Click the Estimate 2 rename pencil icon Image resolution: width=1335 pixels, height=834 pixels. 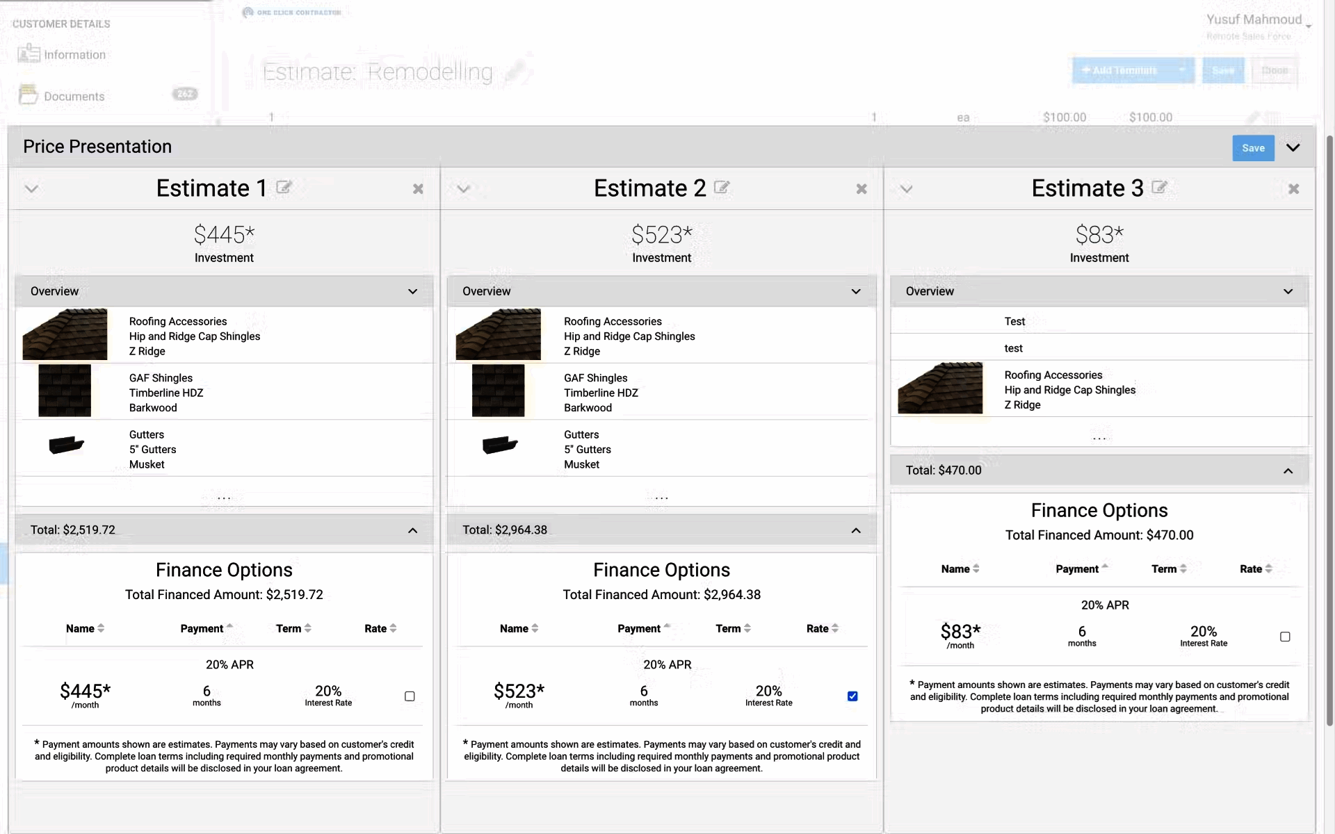click(722, 188)
